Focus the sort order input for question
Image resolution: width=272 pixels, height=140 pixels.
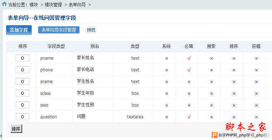tap(22, 117)
